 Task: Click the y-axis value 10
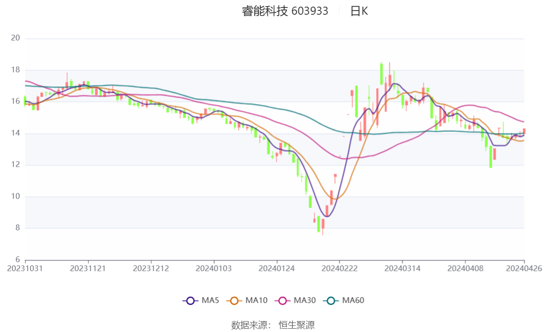(15, 197)
